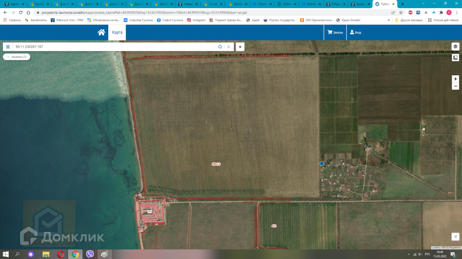Zoom out the map with minus button
This screenshot has width=462, height=259.
point(455,87)
